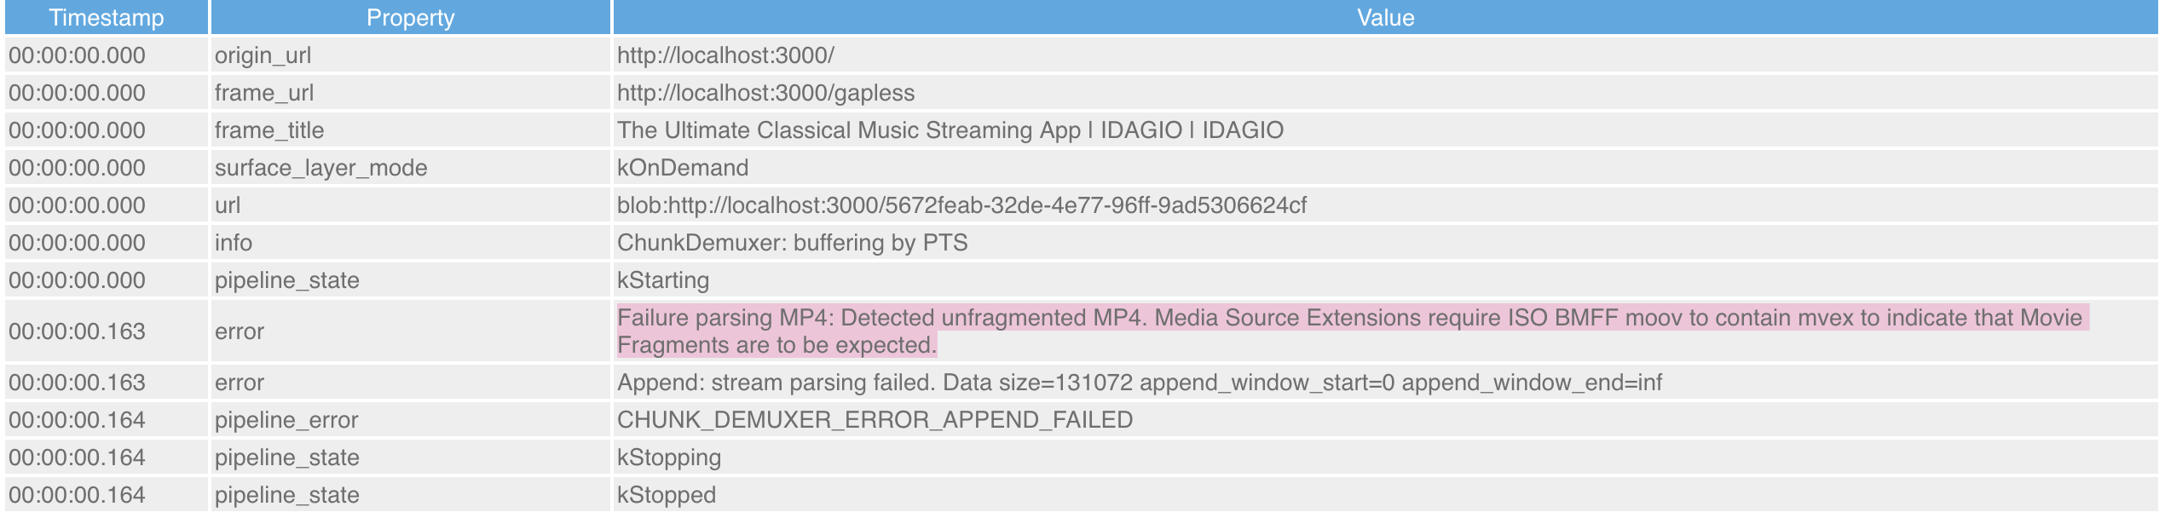Click the localhost:3000/gapless frame URL value
2165x518 pixels.
click(x=765, y=93)
